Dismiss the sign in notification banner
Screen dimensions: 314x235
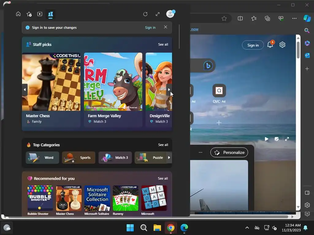pyautogui.click(x=165, y=27)
